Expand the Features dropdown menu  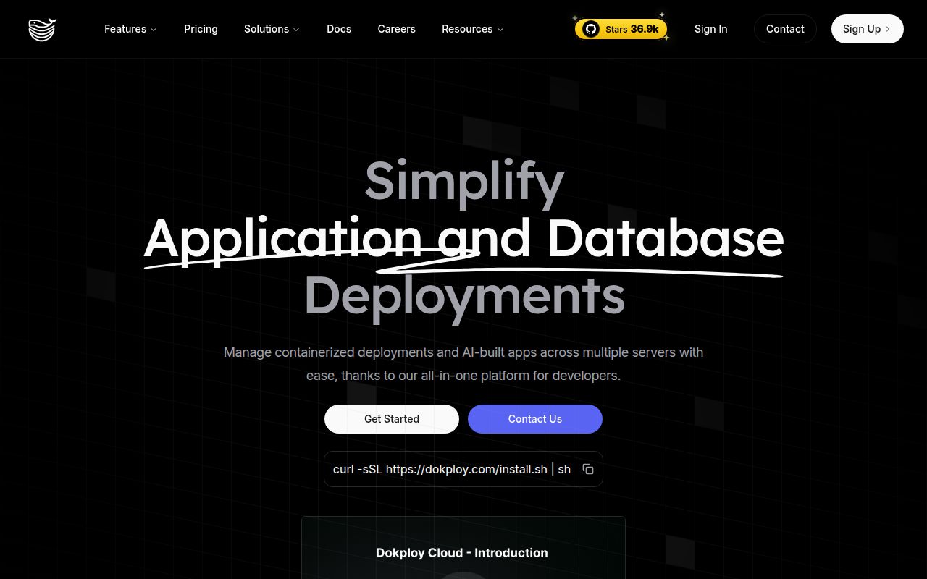[x=130, y=29]
